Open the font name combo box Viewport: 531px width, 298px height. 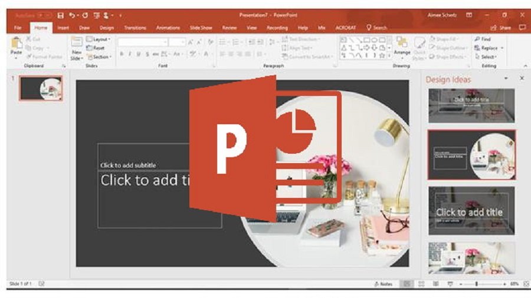click(142, 42)
